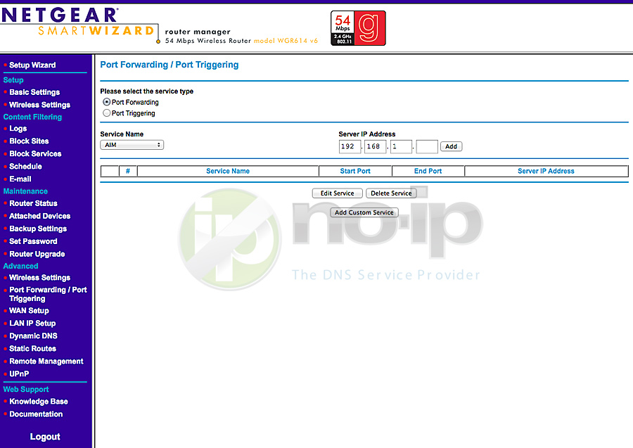Click the empty fourth IP octet field
Screen dimensions: 633x448
(427, 146)
